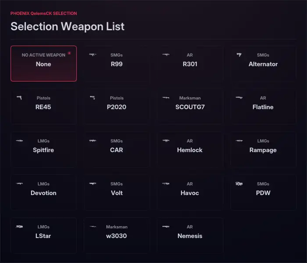Select the CAR SMG weapon card
The height and width of the screenshot is (263, 307).
click(x=117, y=149)
